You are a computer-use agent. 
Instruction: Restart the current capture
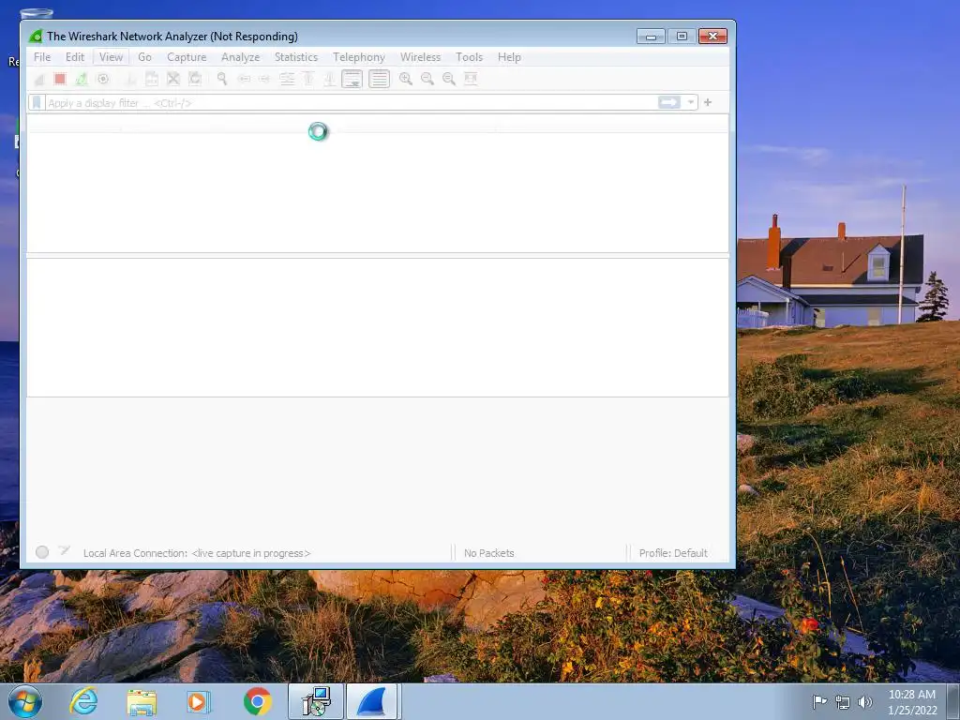coord(81,79)
